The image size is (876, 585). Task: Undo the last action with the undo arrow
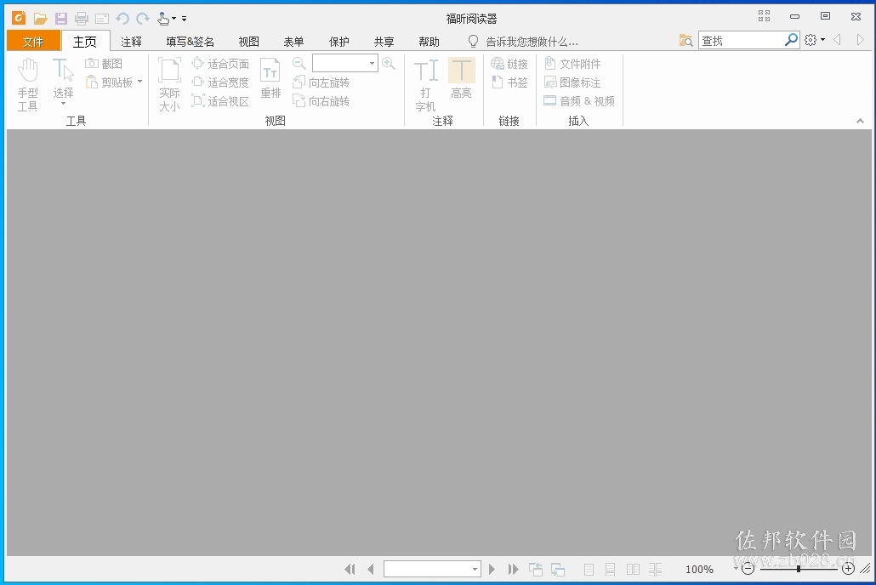[122, 19]
